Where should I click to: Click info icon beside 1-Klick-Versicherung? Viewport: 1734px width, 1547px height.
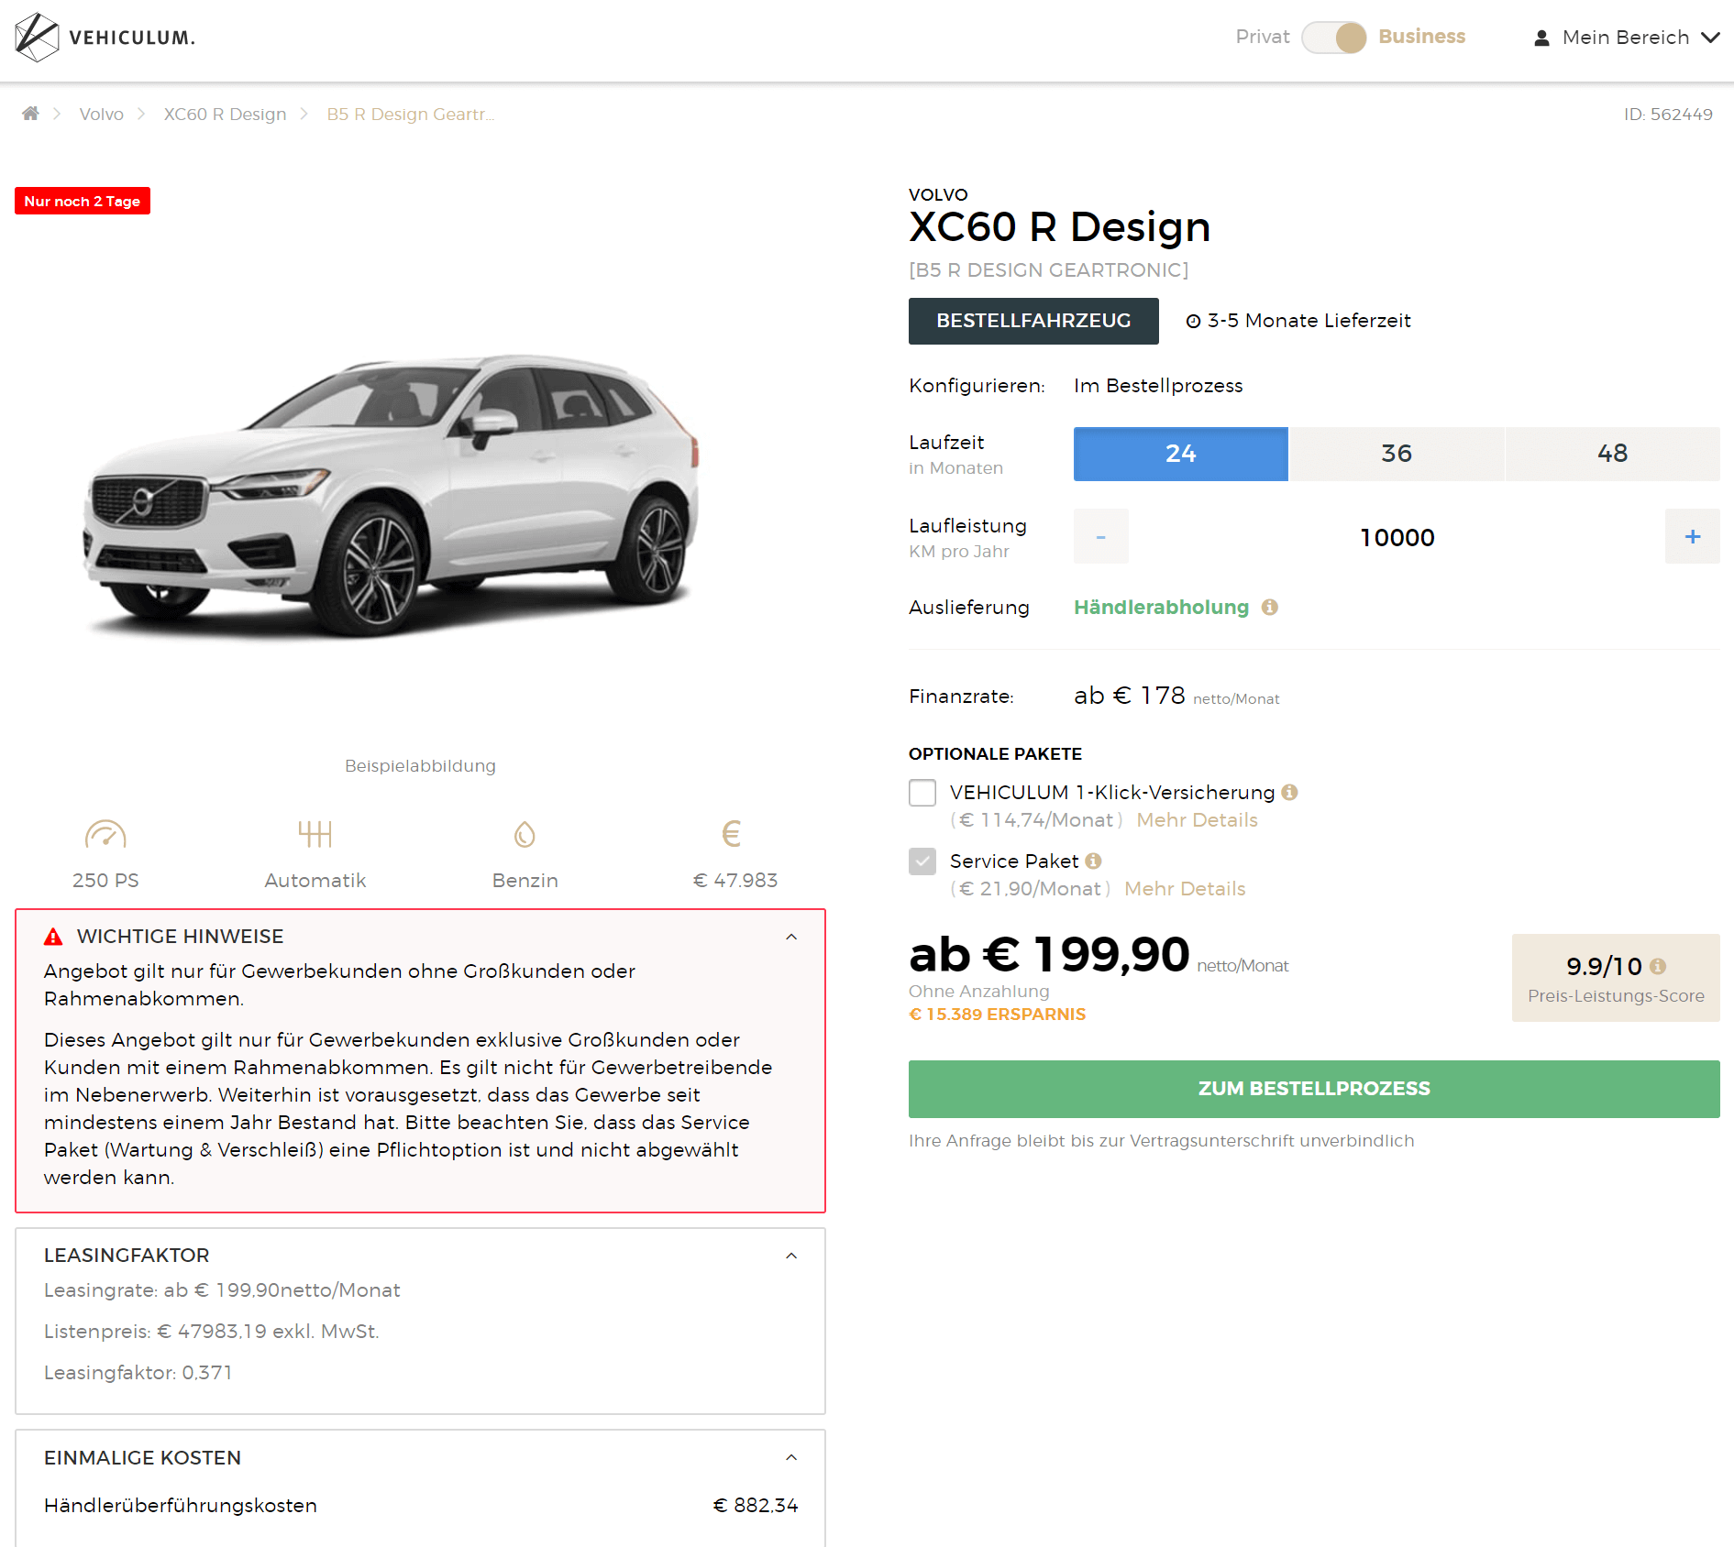[1290, 792]
